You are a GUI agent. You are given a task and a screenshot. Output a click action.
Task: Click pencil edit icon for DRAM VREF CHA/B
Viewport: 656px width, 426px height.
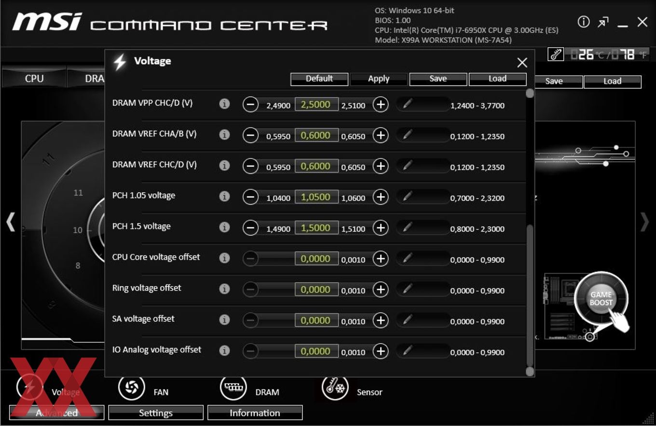(x=407, y=134)
